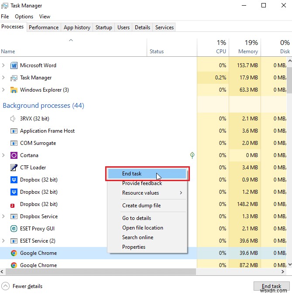
Task: Click the vertical scrollbar up arrow
Action: tap(290, 61)
